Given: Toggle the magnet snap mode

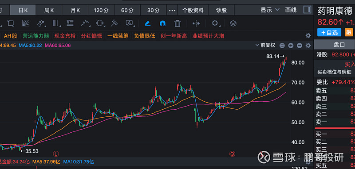Looking at the screenshot, I should (x=162, y=23).
